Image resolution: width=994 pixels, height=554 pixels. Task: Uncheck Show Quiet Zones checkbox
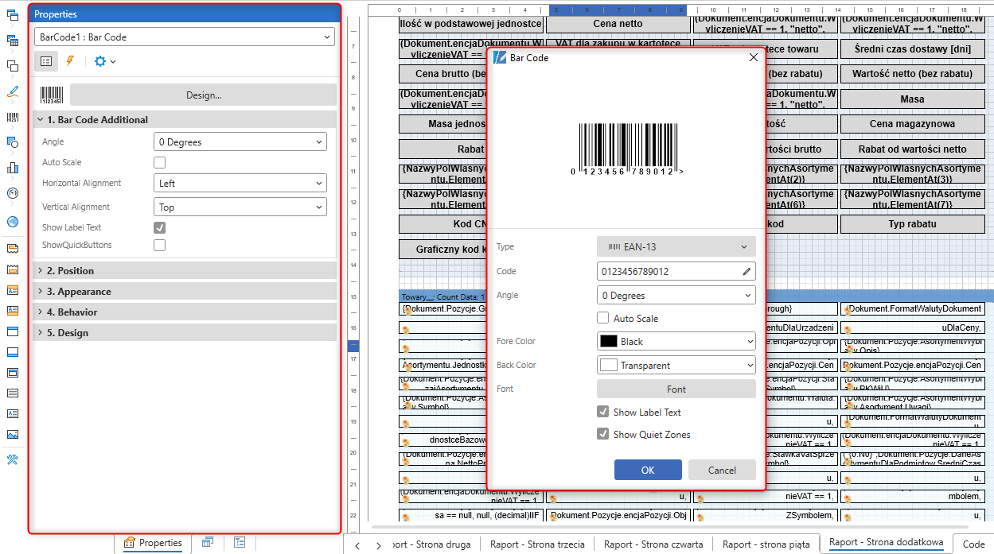[x=603, y=434]
